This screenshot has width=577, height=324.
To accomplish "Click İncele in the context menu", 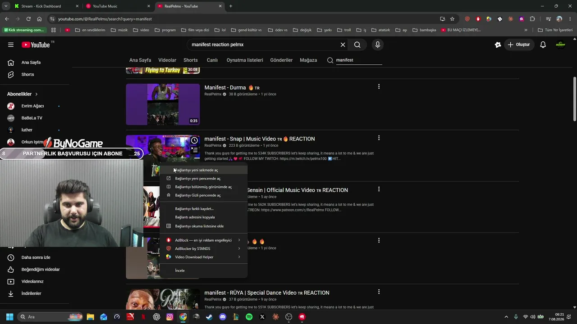I will click(203, 270).
